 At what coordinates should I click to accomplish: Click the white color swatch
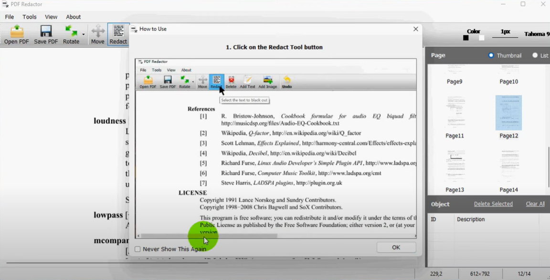coord(481,38)
